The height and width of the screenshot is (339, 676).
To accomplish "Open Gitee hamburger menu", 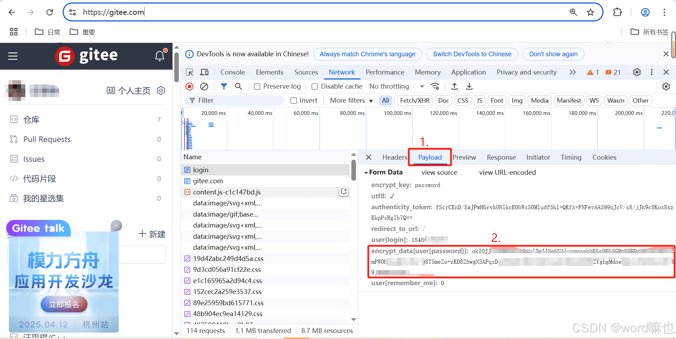I will coord(13,56).
